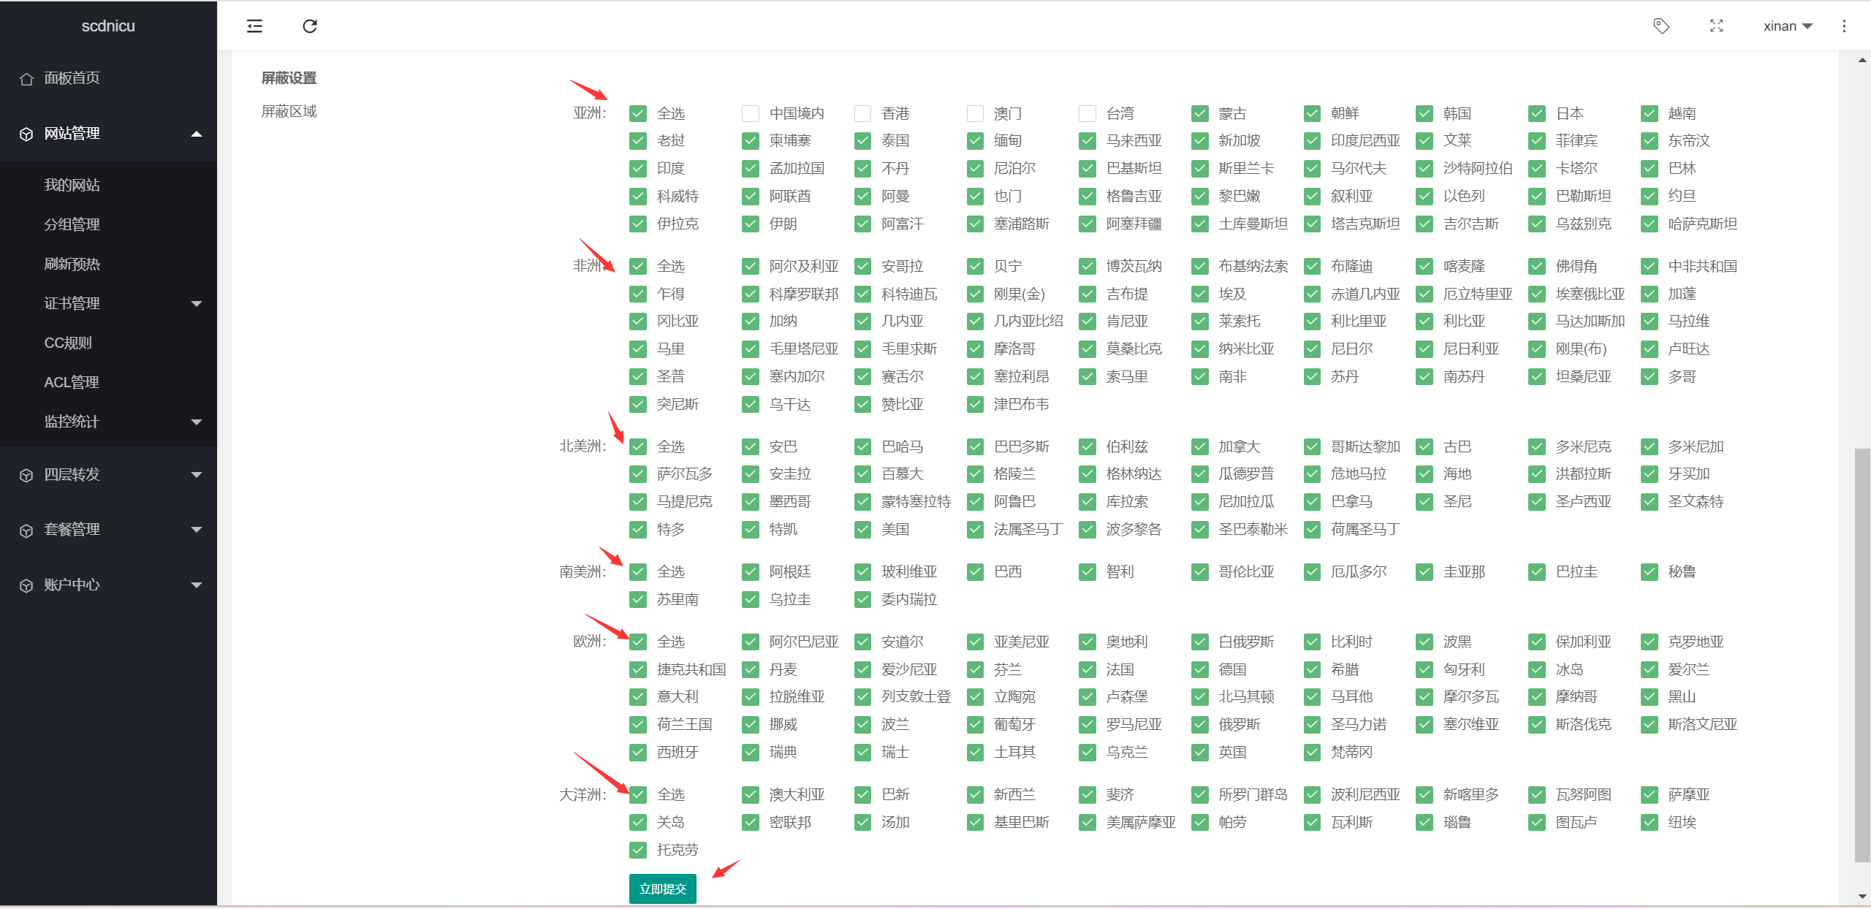This screenshot has width=1871, height=909.
Task: Open the CC规则 menu item
Action: pos(69,343)
